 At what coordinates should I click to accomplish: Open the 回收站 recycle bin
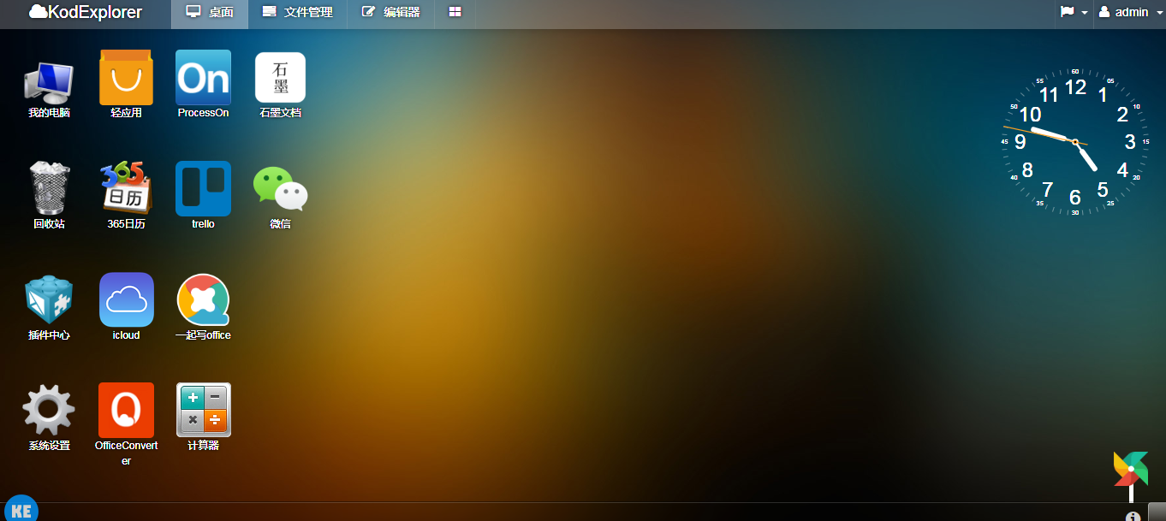(x=49, y=188)
